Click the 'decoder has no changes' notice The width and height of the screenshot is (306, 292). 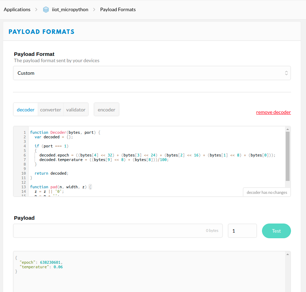pos(267,192)
